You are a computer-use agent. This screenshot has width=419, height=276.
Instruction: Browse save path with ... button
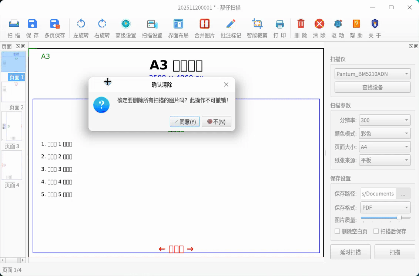(403, 194)
